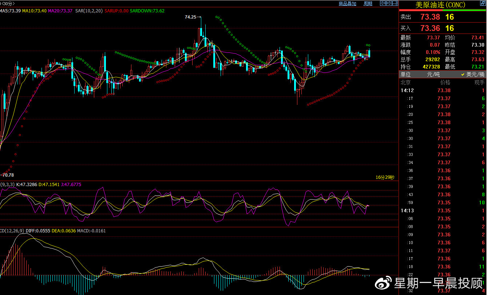Select the :34 tick row
This screenshot has width=487, height=295.
click(443, 162)
